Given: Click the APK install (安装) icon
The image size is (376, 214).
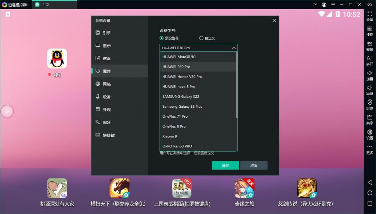Looking at the screenshot, I should [370, 45].
